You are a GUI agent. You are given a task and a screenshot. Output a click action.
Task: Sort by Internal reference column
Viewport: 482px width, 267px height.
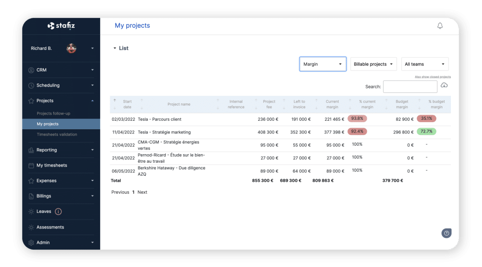pos(236,104)
